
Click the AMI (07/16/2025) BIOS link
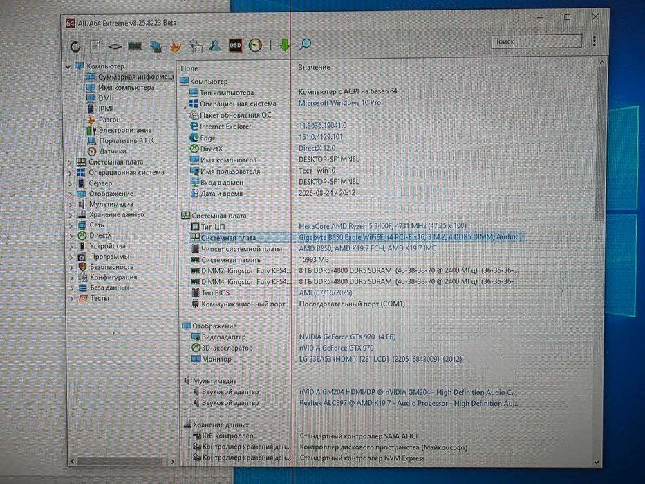(x=326, y=293)
